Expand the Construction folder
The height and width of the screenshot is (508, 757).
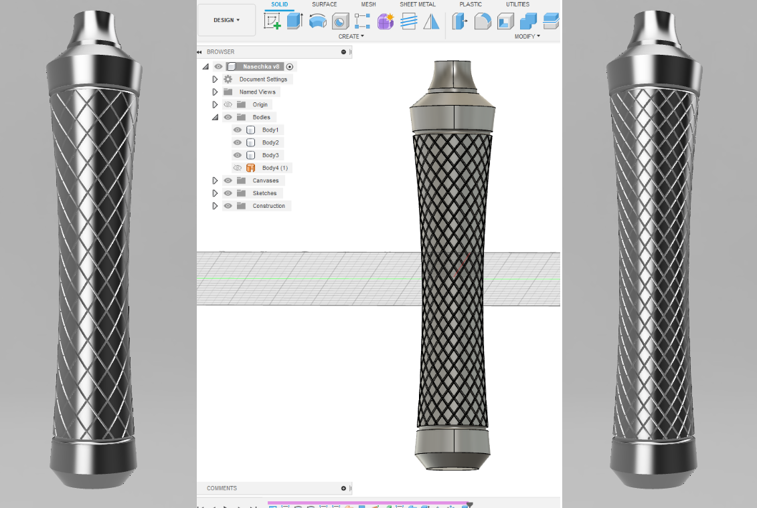[215, 206]
